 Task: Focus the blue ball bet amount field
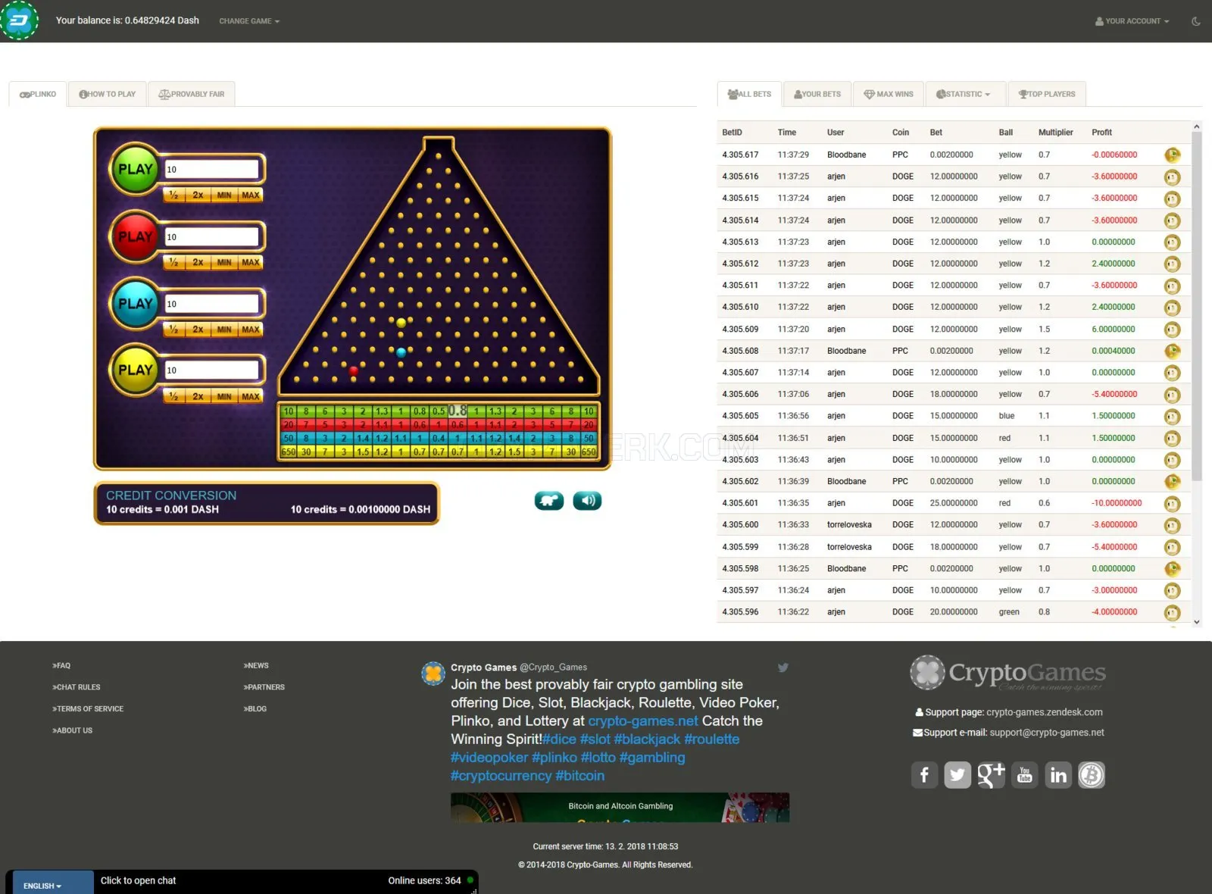[212, 304]
